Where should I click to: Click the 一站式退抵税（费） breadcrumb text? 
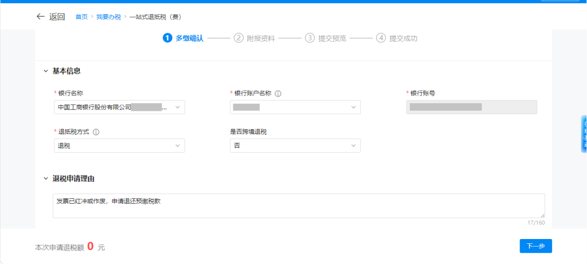[155, 17]
